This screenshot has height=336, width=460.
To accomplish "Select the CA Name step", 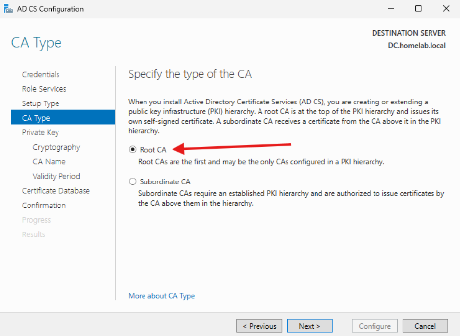I will pyautogui.click(x=49, y=161).
